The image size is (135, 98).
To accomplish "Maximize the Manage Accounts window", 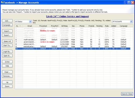I will pos(129,2).
